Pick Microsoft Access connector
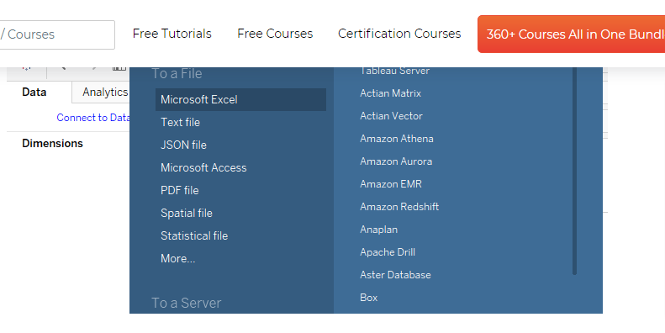The height and width of the screenshot is (333, 665). 203,167
